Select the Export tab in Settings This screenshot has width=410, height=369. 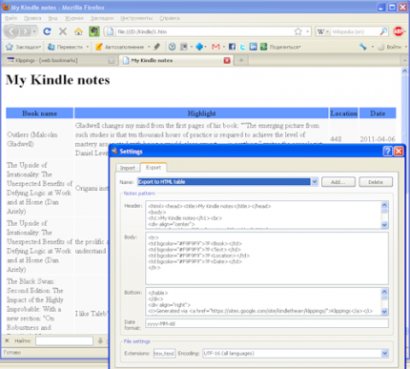(154, 167)
